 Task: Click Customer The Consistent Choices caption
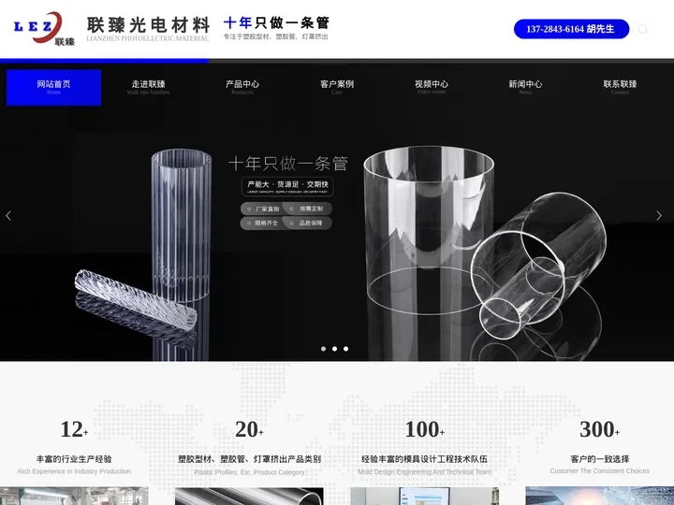click(600, 471)
